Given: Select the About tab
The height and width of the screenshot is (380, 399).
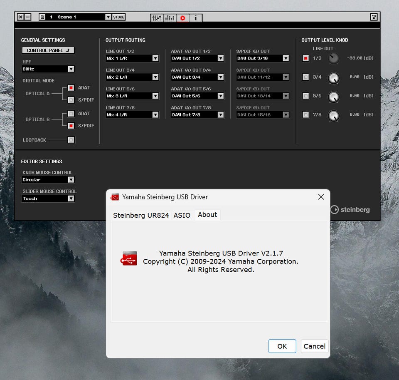Looking at the screenshot, I should click(x=208, y=215).
